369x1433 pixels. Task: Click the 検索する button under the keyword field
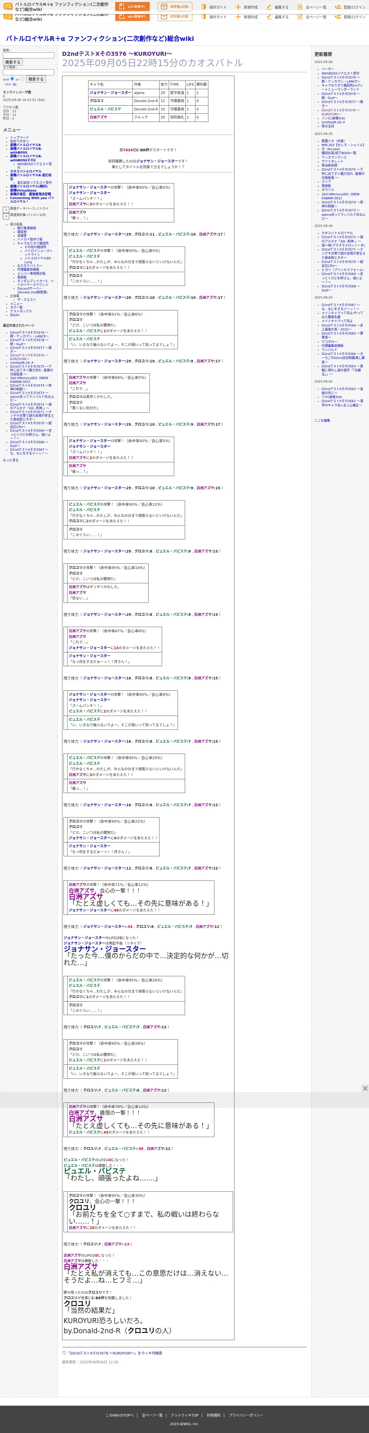pyautogui.click(x=12, y=62)
